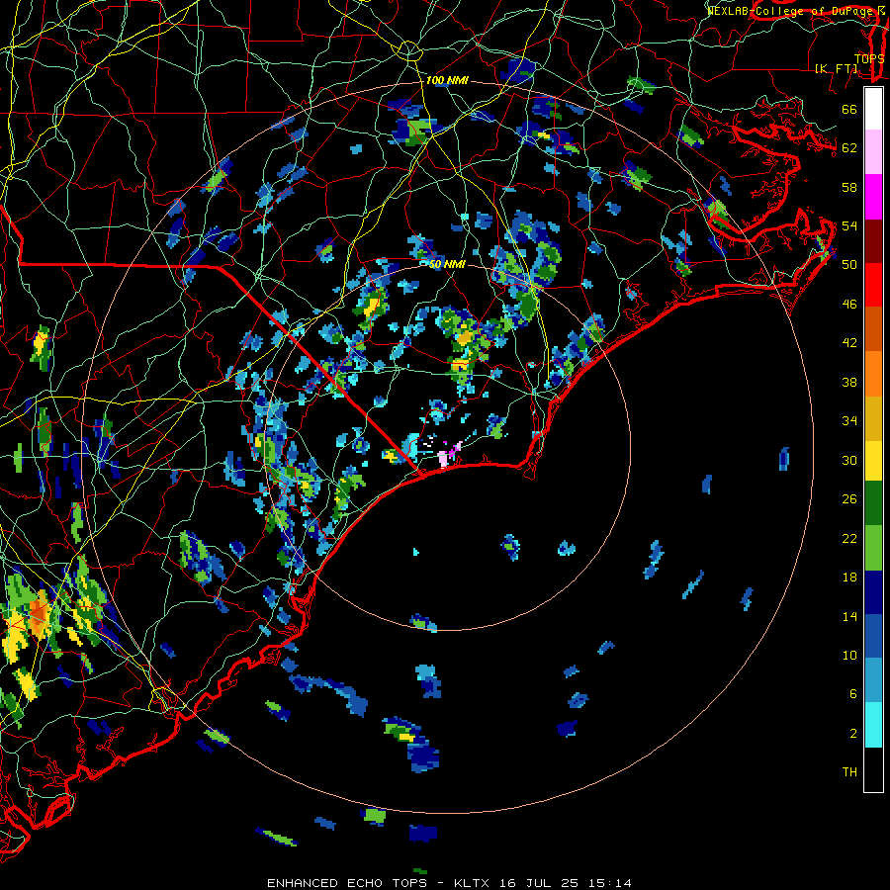Select the light blue legend swatch
Image resolution: width=890 pixels, height=890 pixels.
tap(873, 680)
